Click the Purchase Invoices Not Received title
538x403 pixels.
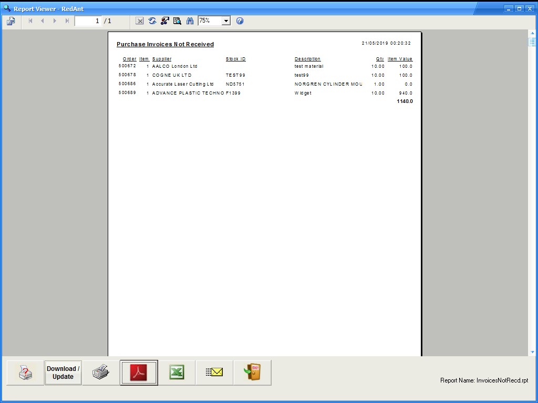pos(165,45)
